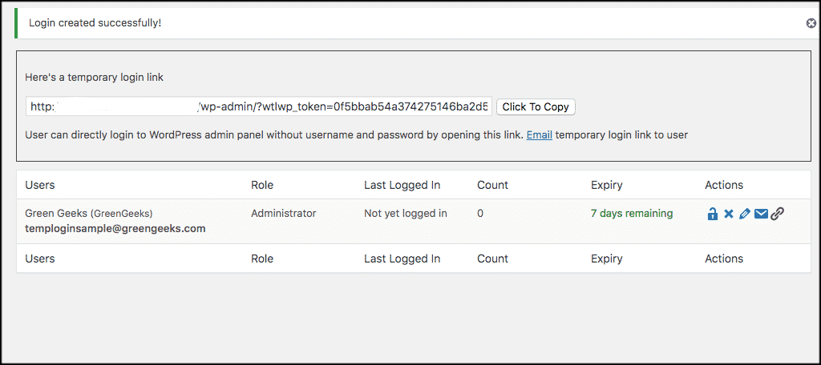Edit the Green Geeks login with the pencil icon

click(x=745, y=214)
